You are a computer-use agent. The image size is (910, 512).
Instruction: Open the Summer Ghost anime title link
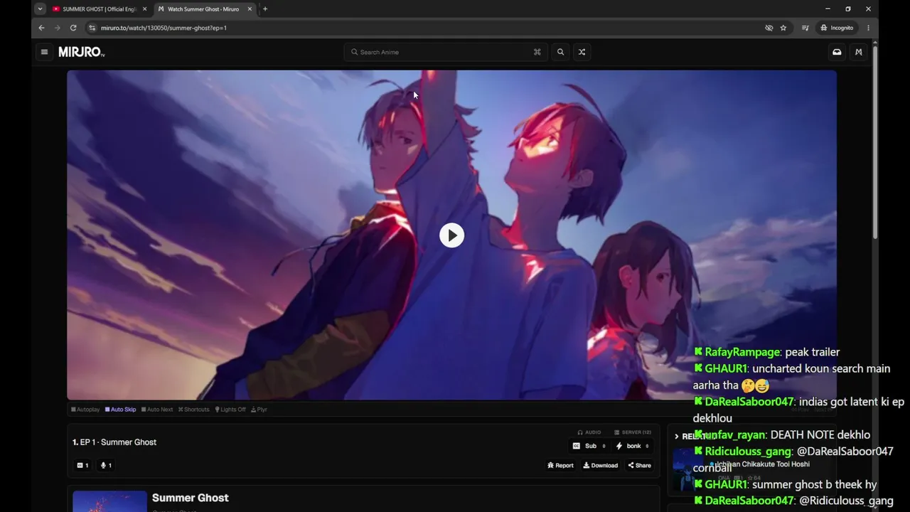point(191,498)
